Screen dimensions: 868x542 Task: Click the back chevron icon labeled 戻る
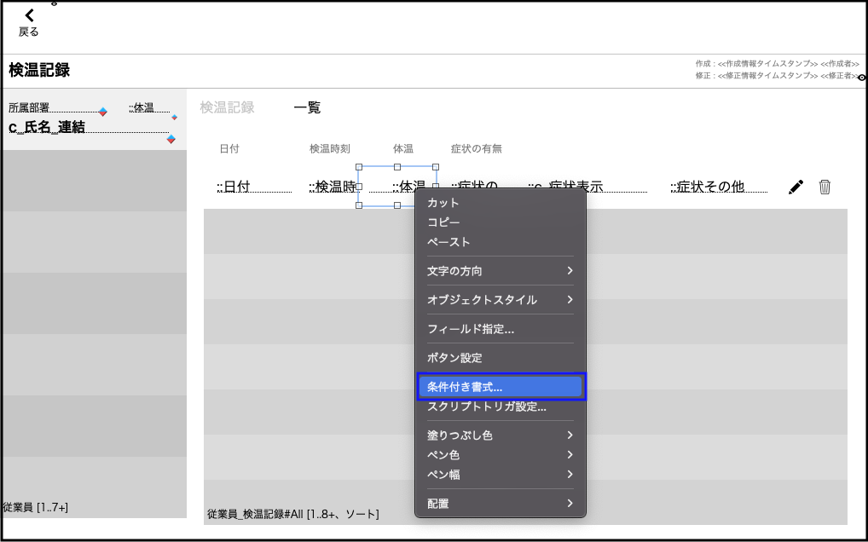point(29,16)
